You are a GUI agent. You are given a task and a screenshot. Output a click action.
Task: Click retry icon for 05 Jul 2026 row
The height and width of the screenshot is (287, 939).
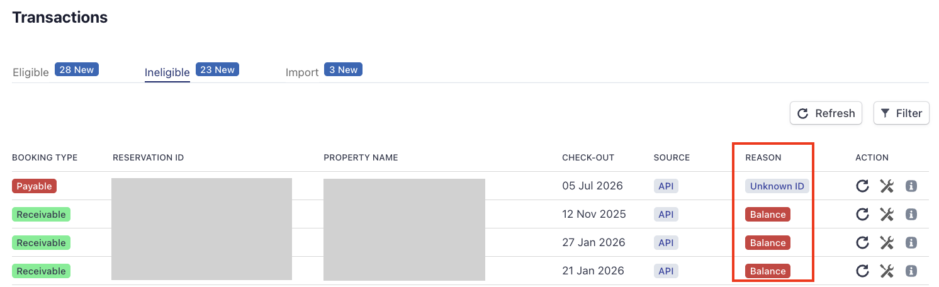[x=862, y=186]
